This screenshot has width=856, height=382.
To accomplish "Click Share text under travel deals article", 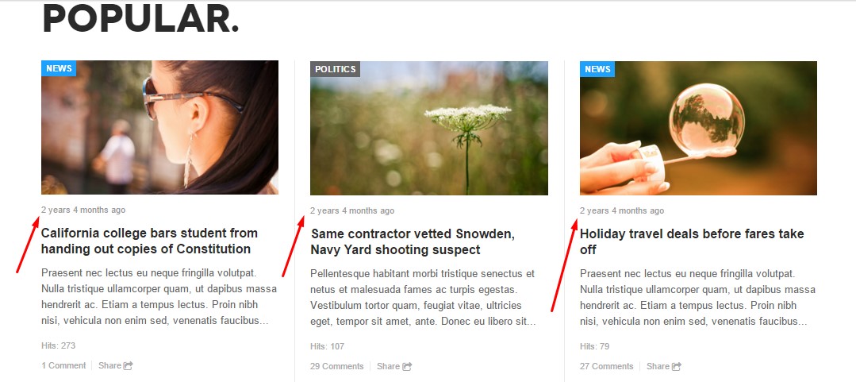I will 658,366.
